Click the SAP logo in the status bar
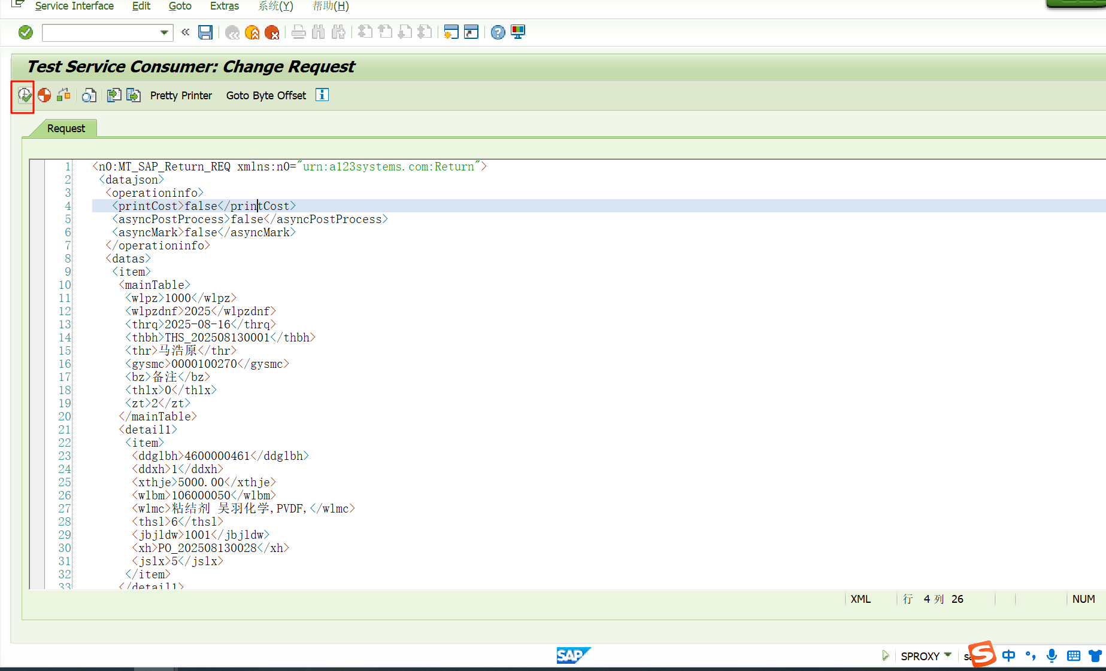Viewport: 1106px width, 671px height. [573, 655]
